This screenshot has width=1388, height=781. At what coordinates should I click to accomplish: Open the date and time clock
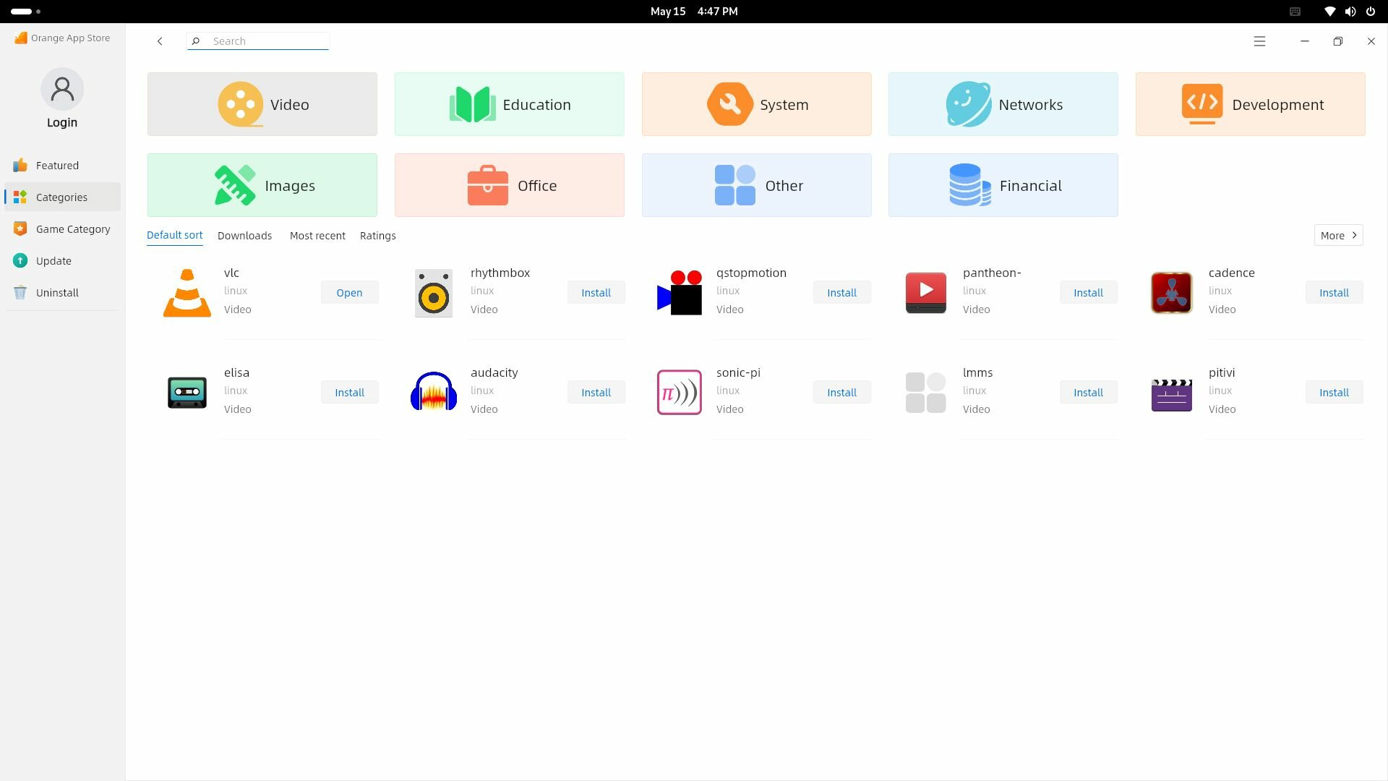(694, 12)
